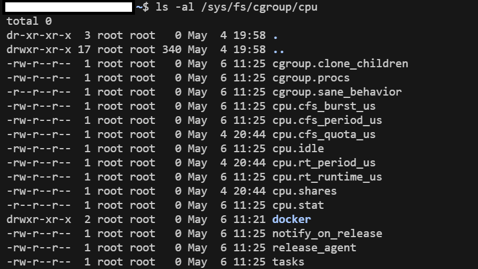This screenshot has width=478, height=269.
Task: Click the cpu.cfs_period_us filename
Action: (x=327, y=120)
